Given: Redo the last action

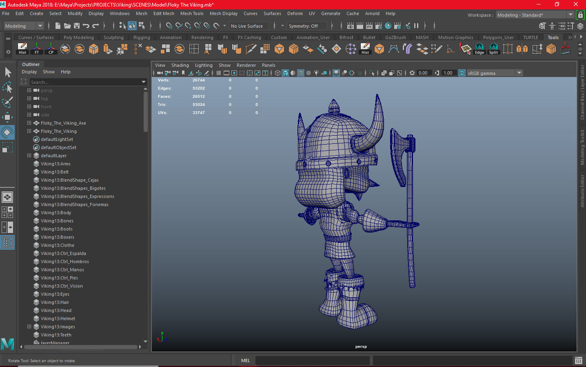Looking at the screenshot, I should (96, 26).
